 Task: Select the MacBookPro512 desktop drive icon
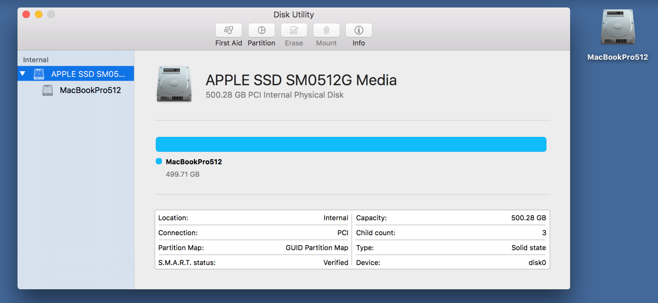pyautogui.click(x=618, y=27)
